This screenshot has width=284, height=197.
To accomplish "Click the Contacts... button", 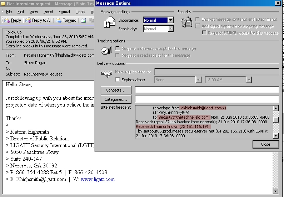I will coord(116,90).
